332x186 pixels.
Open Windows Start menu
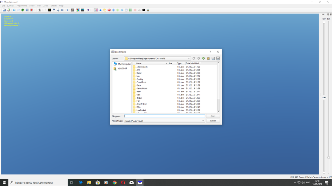[4, 183]
